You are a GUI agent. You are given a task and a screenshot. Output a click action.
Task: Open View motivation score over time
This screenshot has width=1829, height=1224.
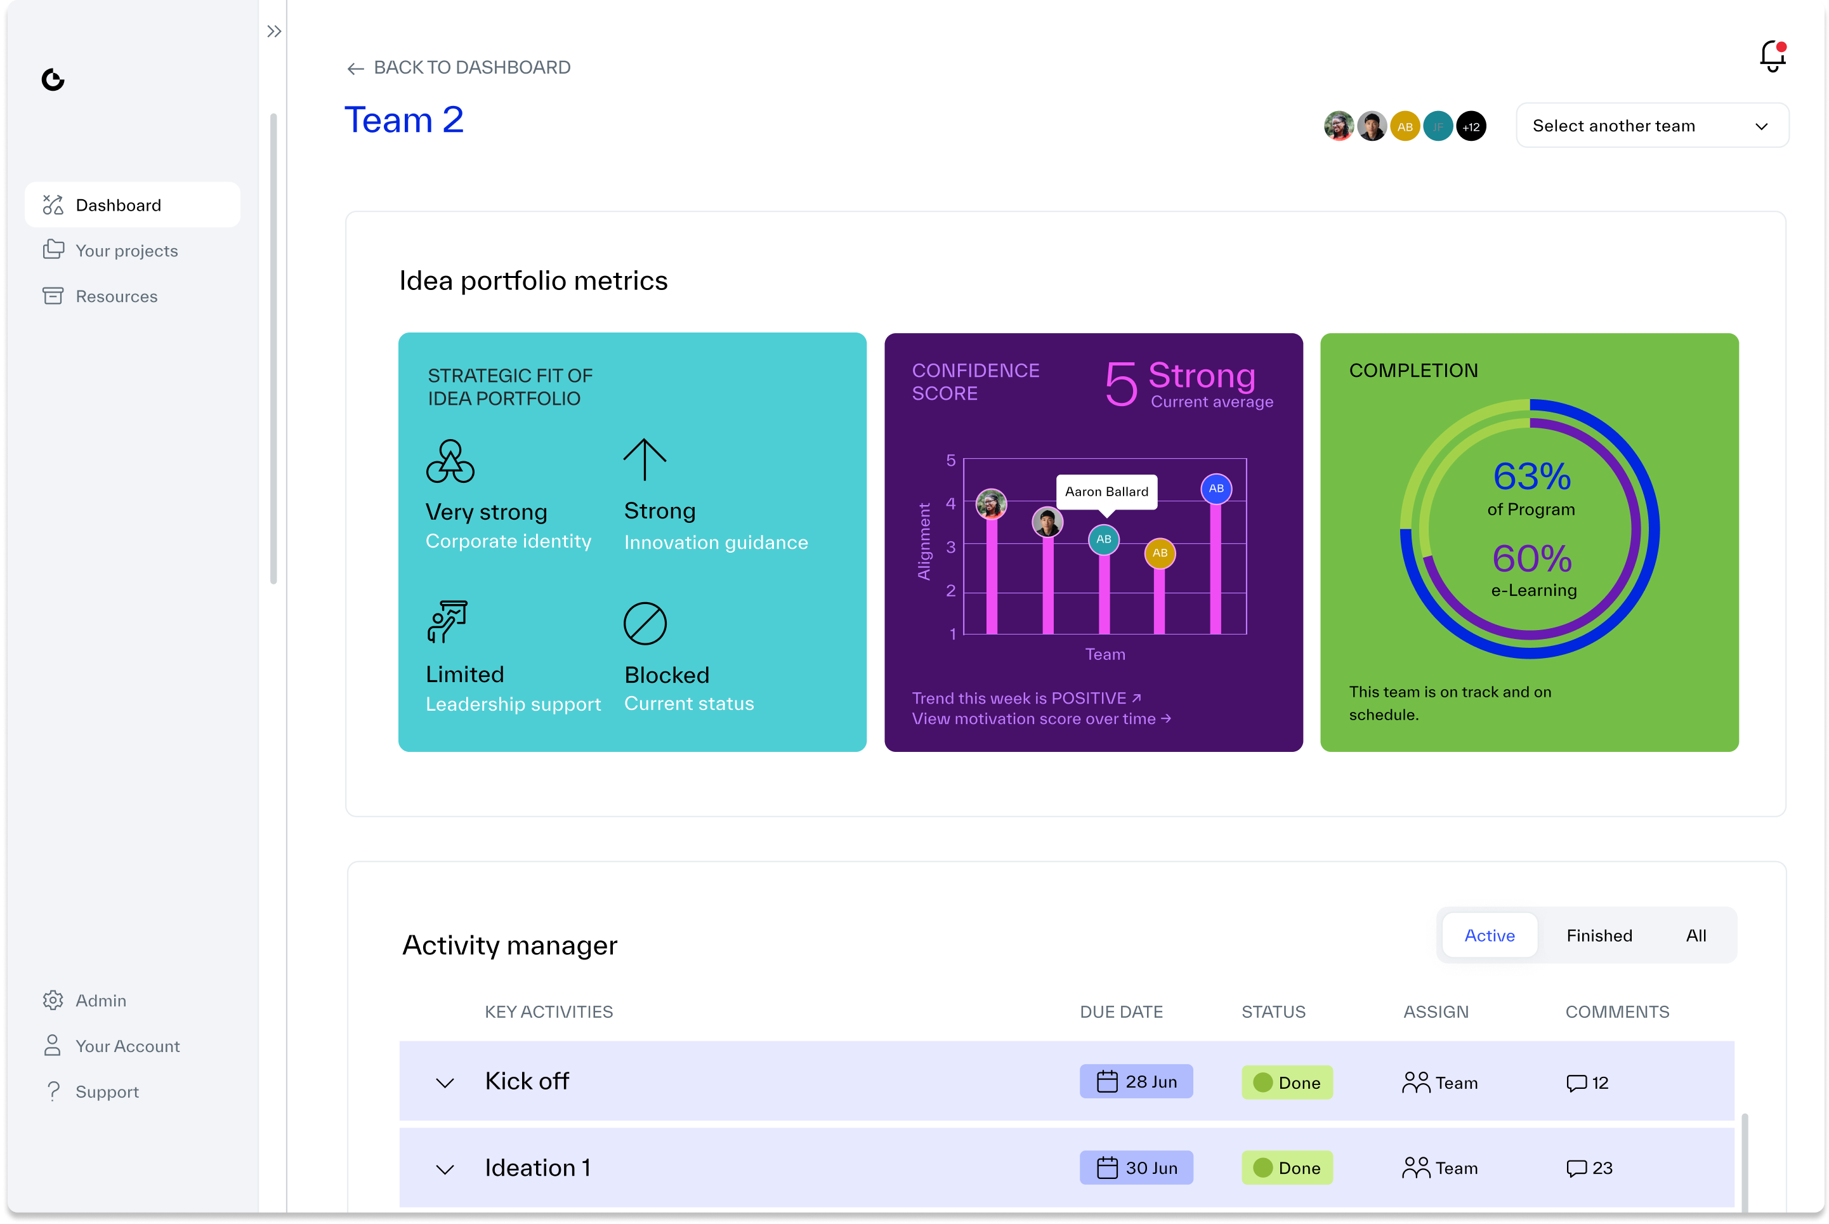coord(1040,718)
